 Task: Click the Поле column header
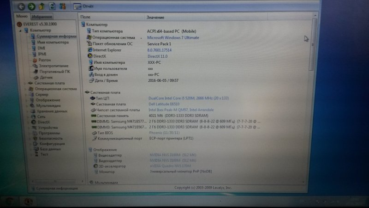pos(86,17)
